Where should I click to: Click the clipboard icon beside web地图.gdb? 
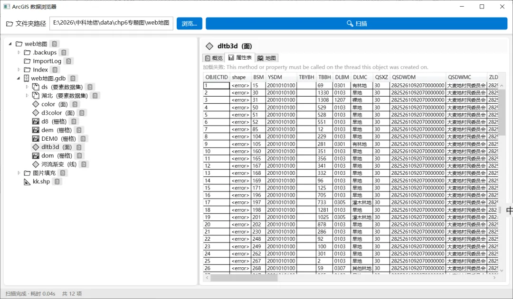coord(73,78)
